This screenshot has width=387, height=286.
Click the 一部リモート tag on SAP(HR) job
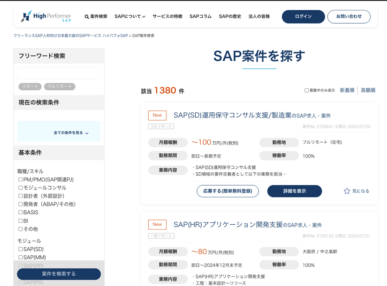pyautogui.click(x=161, y=236)
